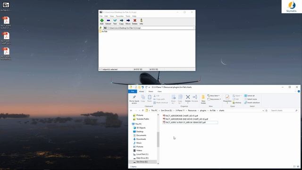Click Cut in the Explorer Clipboard group

(156, 96)
